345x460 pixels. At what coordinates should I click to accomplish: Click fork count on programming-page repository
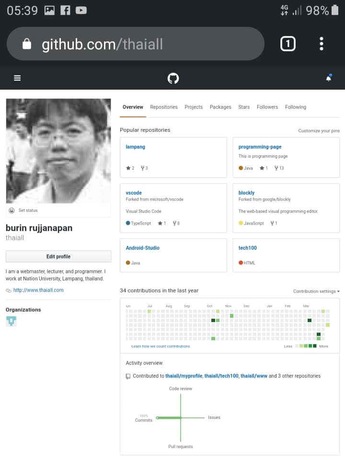click(279, 168)
